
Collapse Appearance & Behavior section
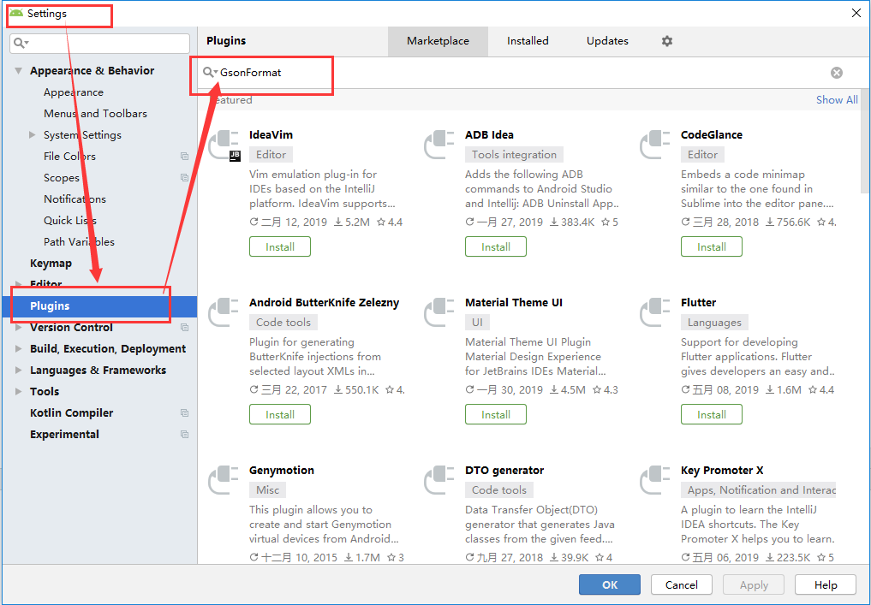[18, 71]
